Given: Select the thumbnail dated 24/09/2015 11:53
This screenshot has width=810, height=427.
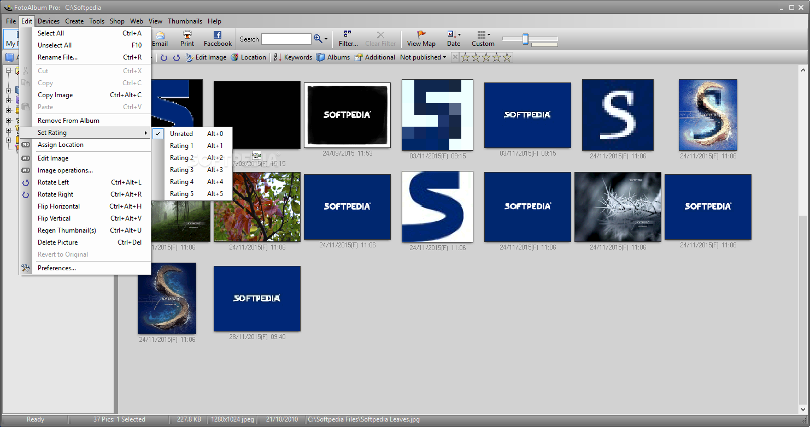Looking at the screenshot, I should (x=347, y=115).
